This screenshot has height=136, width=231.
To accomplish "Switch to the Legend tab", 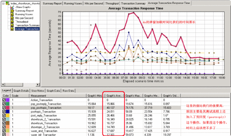I will click(6, 90).
